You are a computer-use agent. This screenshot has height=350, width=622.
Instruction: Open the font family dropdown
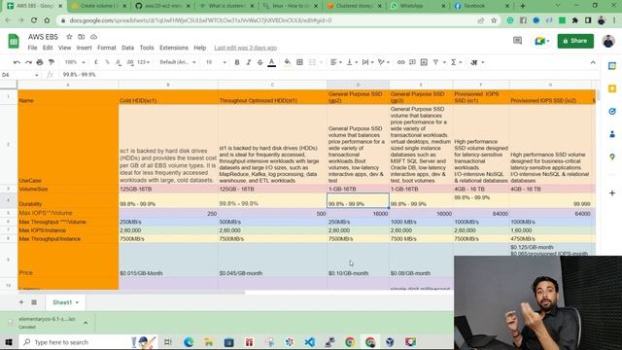click(177, 62)
